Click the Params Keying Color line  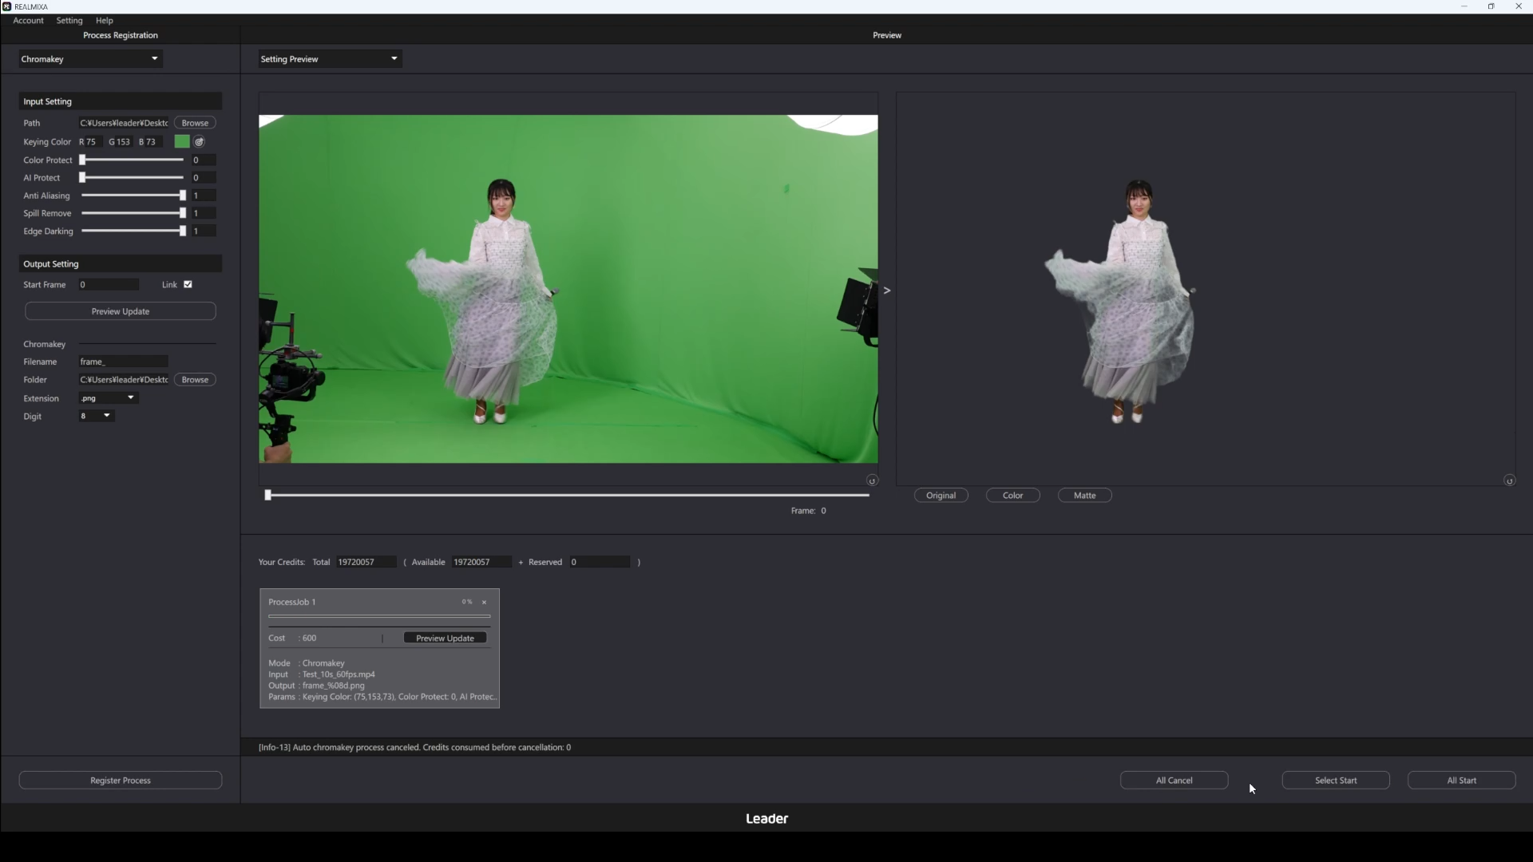click(x=382, y=698)
